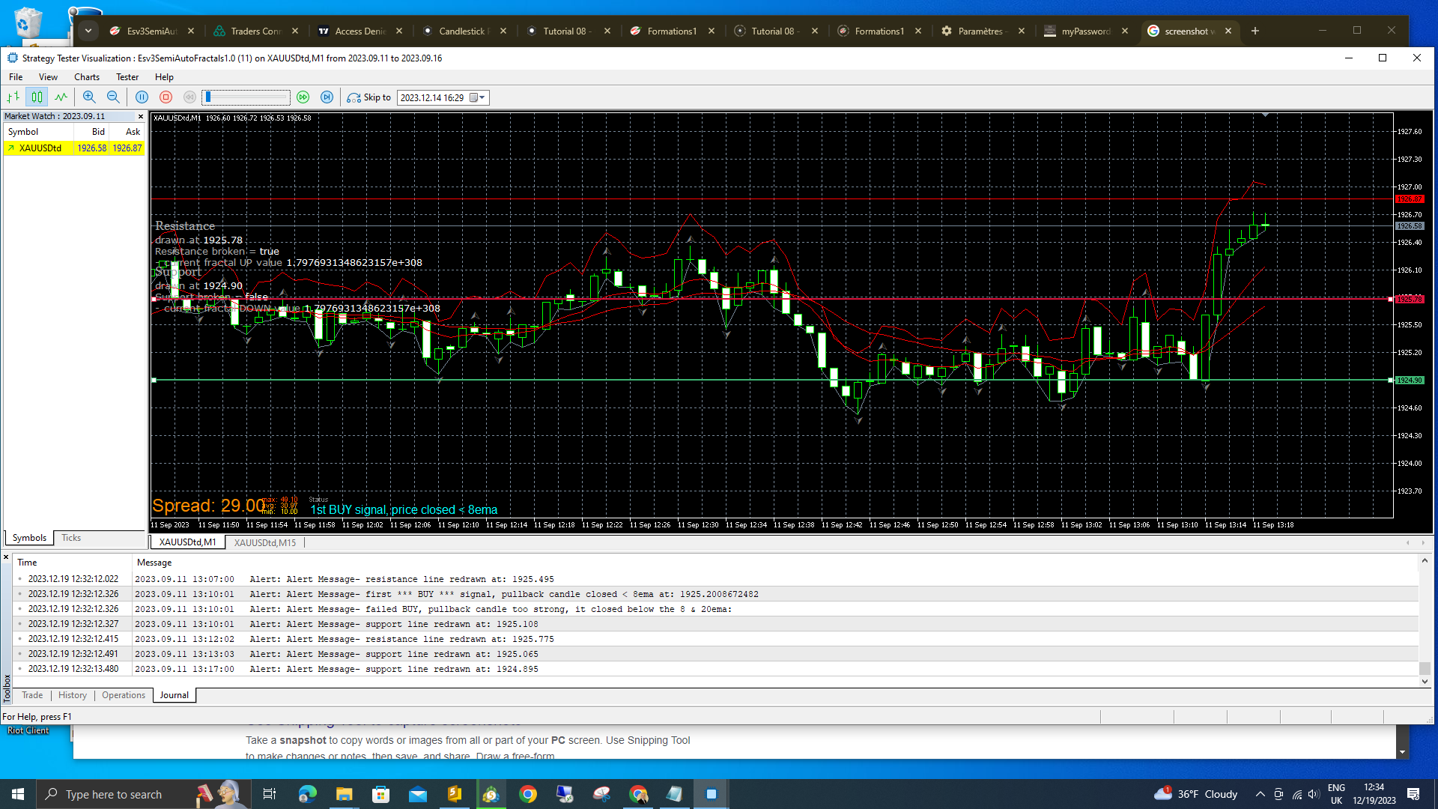Image resolution: width=1438 pixels, height=809 pixels.
Task: Stop the strategy tester run
Action: coord(166,97)
